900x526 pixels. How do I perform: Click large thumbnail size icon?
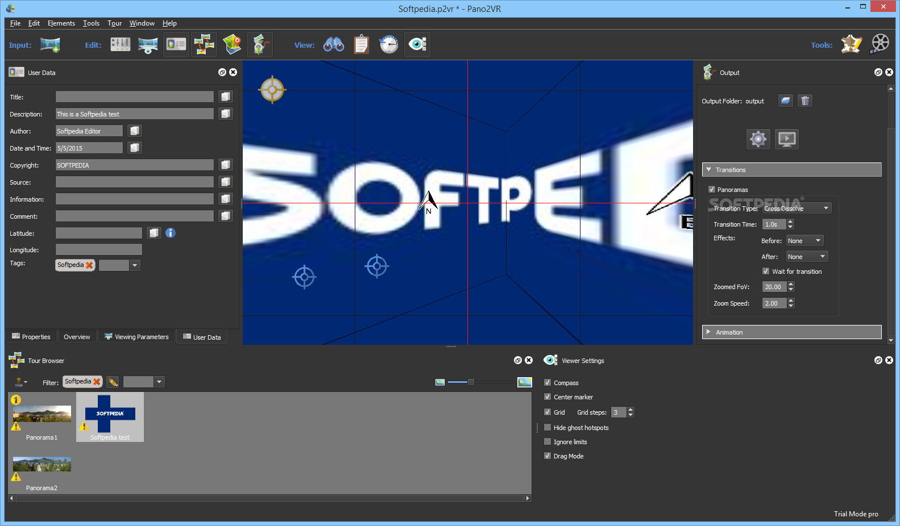pyautogui.click(x=525, y=382)
